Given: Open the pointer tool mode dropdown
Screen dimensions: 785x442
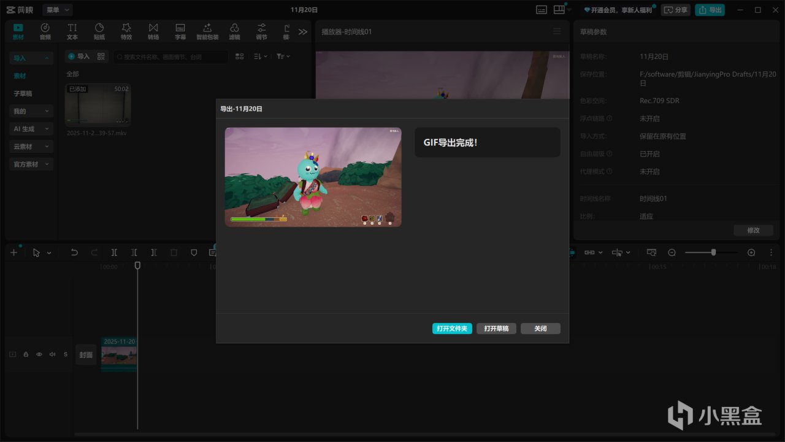Looking at the screenshot, I should (49, 252).
